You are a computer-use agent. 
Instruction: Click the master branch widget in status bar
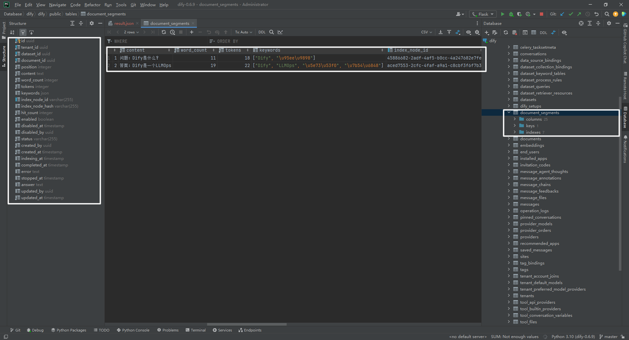(608, 337)
